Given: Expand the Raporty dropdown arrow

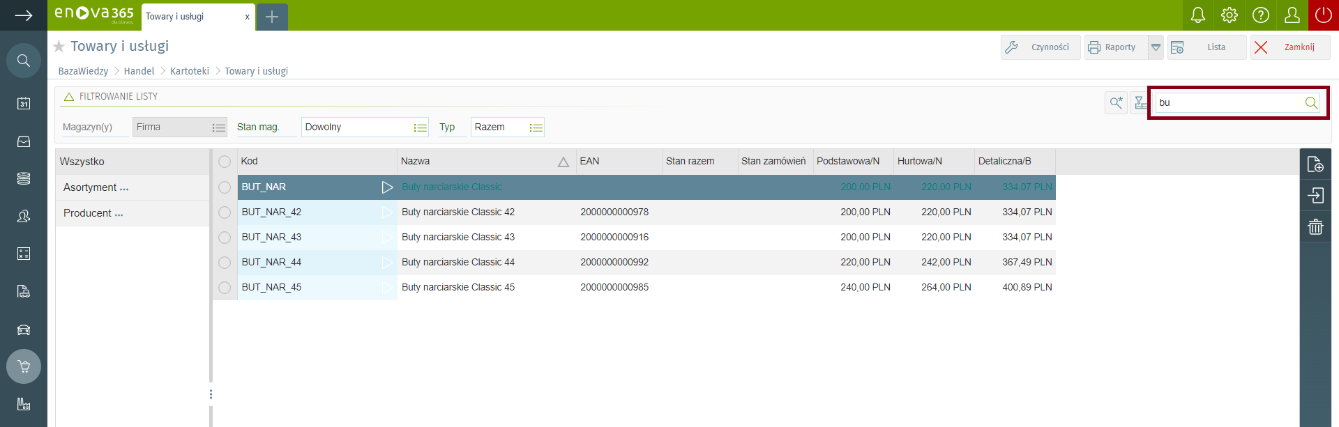Looking at the screenshot, I should click(1156, 47).
